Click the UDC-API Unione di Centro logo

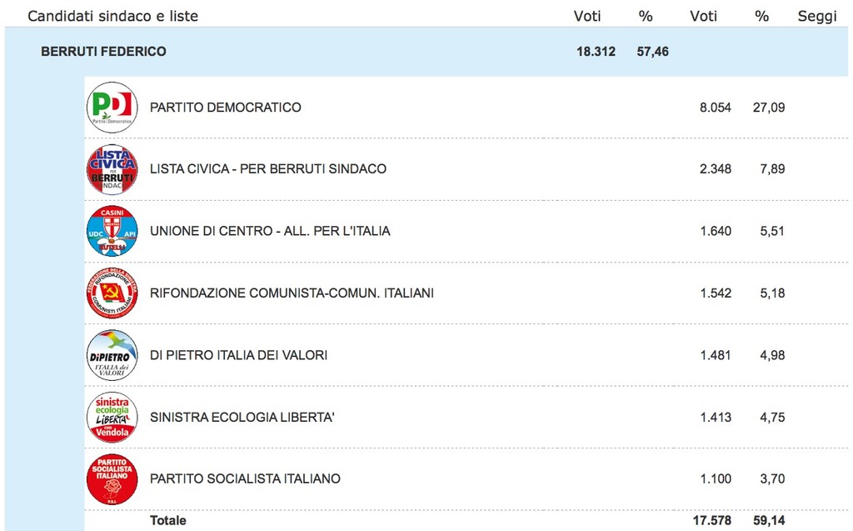(x=112, y=231)
